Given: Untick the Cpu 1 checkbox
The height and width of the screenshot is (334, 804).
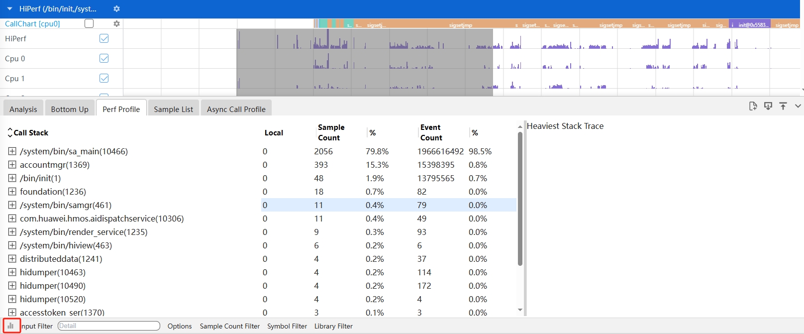Looking at the screenshot, I should point(104,78).
